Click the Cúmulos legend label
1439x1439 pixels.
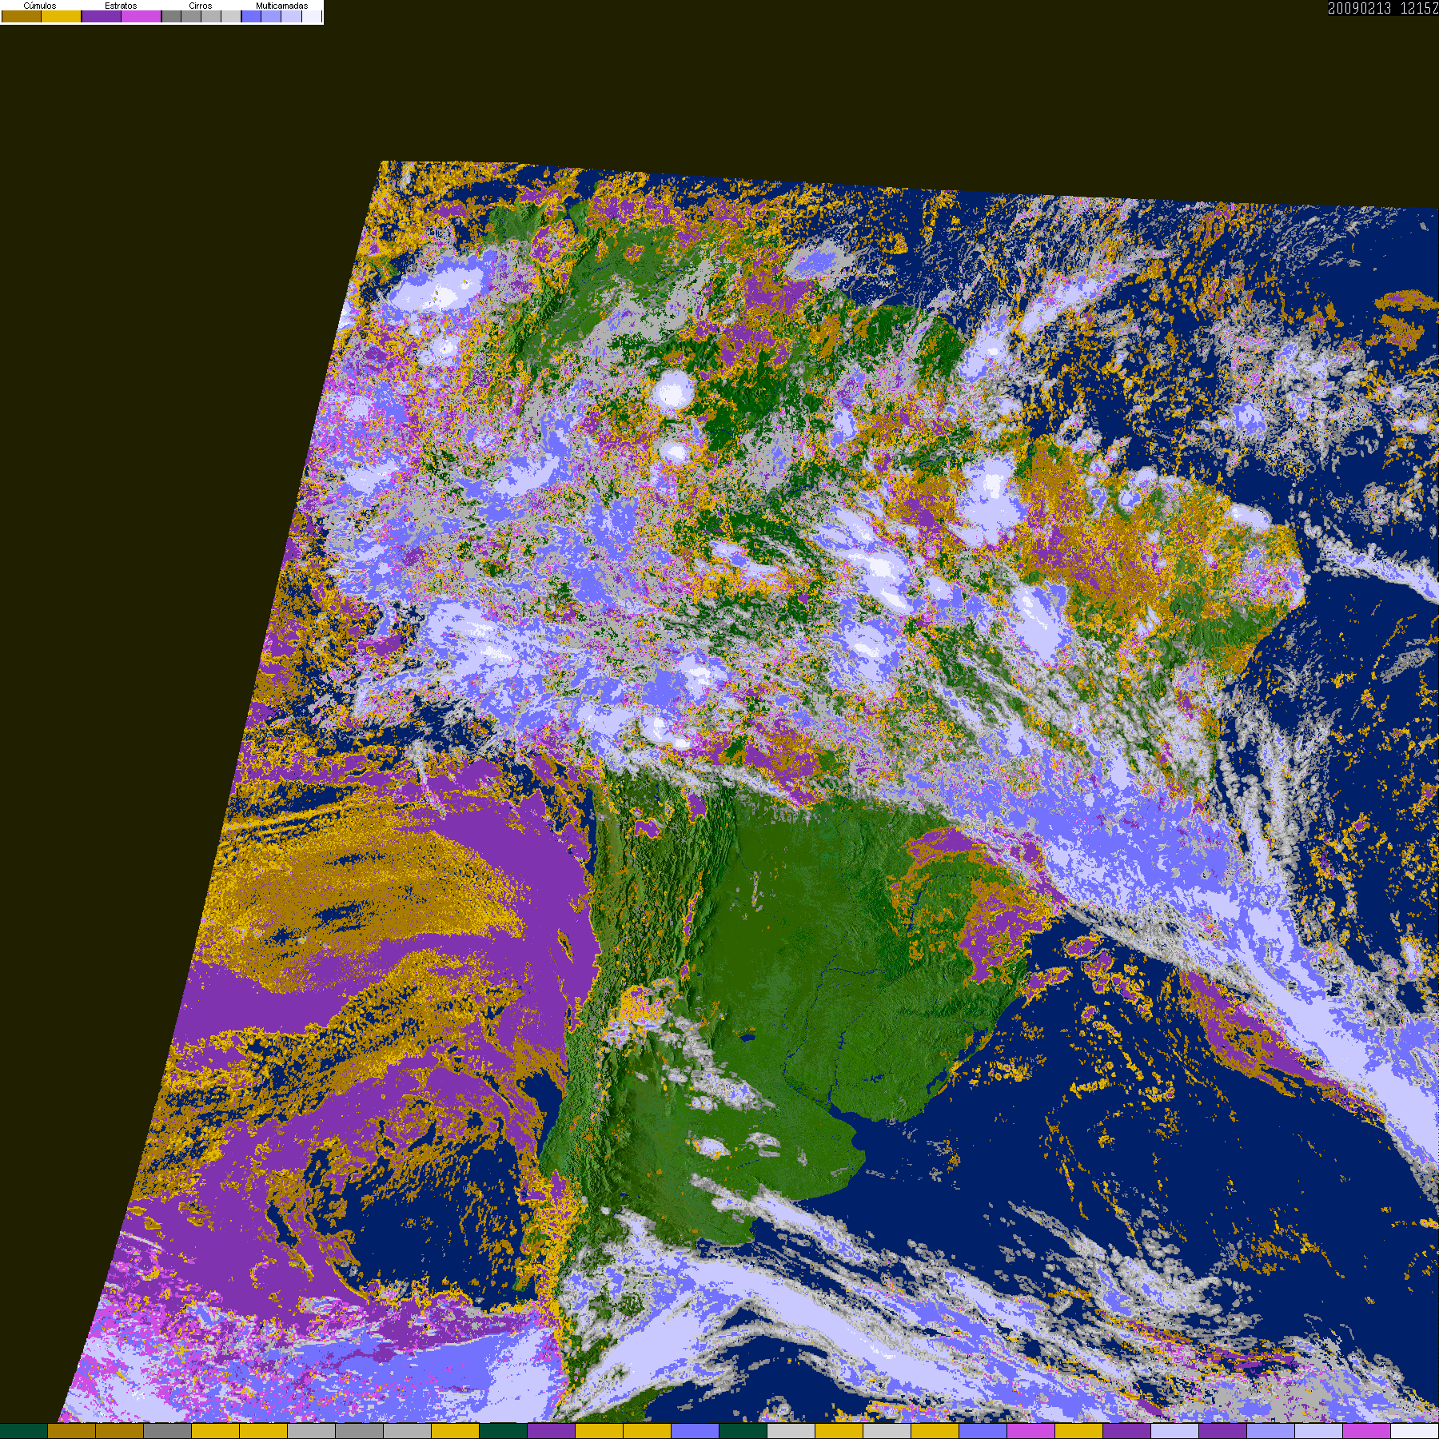[40, 6]
